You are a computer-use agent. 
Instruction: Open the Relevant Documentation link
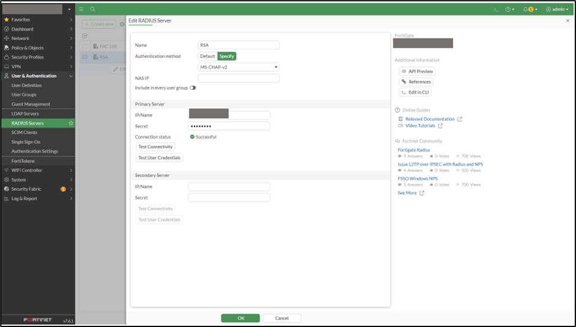pos(429,119)
